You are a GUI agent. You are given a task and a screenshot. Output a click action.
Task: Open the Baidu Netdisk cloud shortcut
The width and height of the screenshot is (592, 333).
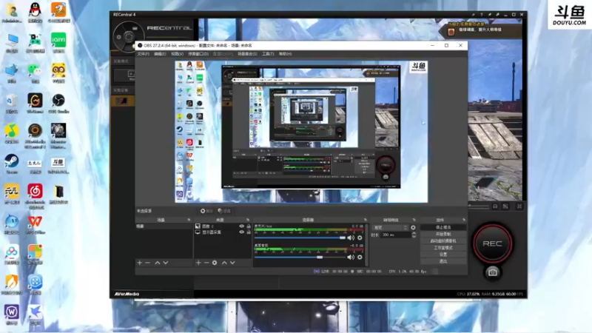(12, 255)
